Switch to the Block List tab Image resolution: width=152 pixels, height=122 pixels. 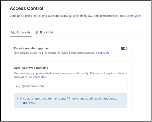pos(44,32)
